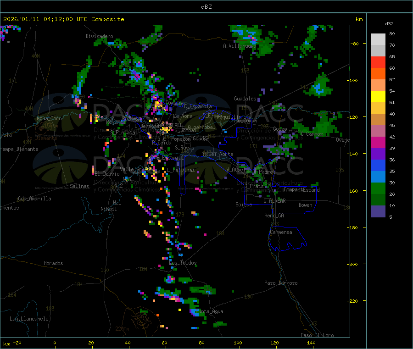Click the timestamp '2026/01/11 04:12:00 UTC Composite'

point(63,19)
